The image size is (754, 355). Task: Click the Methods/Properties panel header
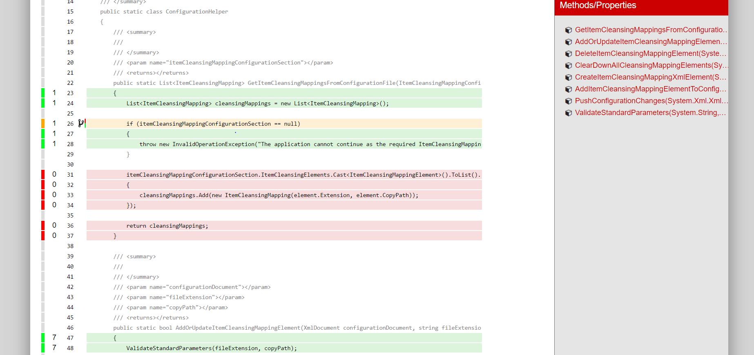pyautogui.click(x=641, y=6)
